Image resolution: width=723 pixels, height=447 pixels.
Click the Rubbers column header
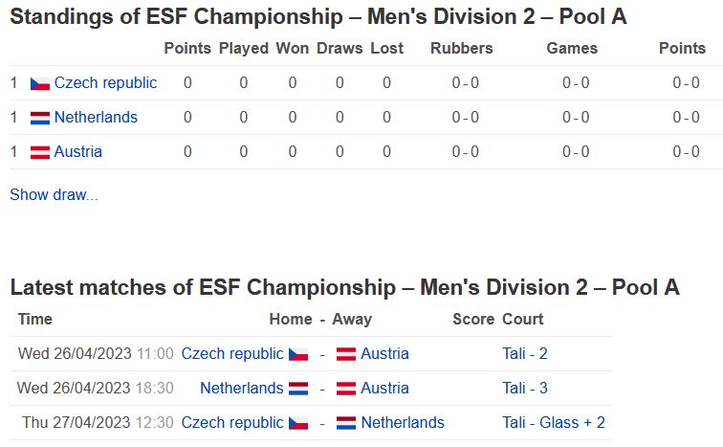(462, 49)
